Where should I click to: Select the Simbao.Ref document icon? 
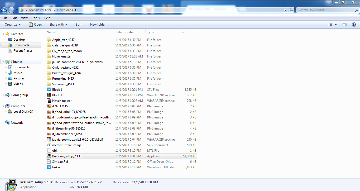point(49,162)
